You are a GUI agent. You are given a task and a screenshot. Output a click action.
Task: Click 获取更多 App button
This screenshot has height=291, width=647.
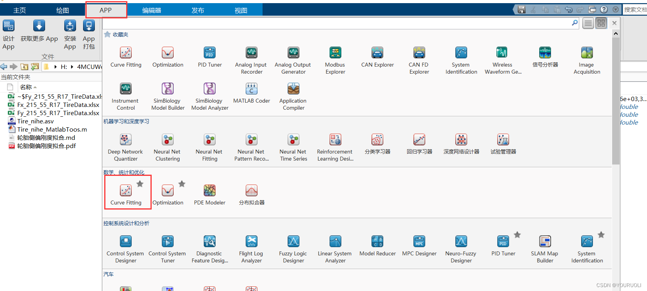(x=39, y=31)
